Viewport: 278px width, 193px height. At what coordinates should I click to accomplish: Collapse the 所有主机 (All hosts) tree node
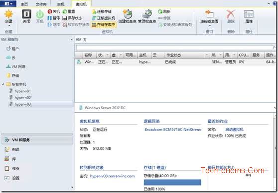tap(3, 84)
